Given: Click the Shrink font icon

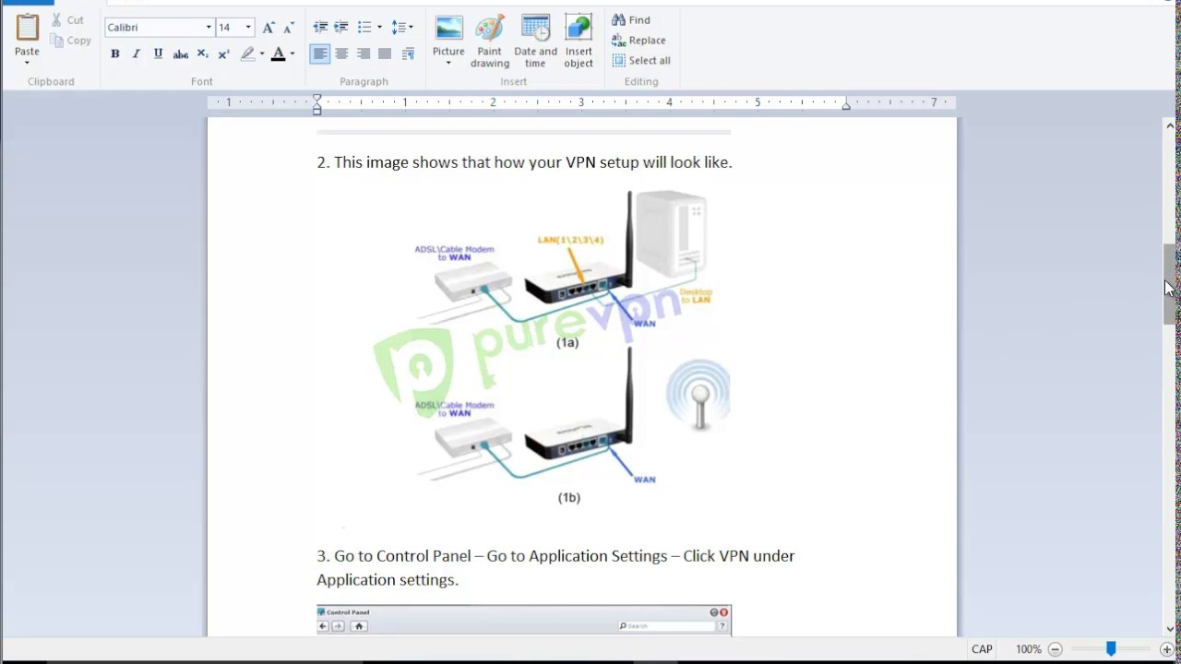Looking at the screenshot, I should click(287, 28).
